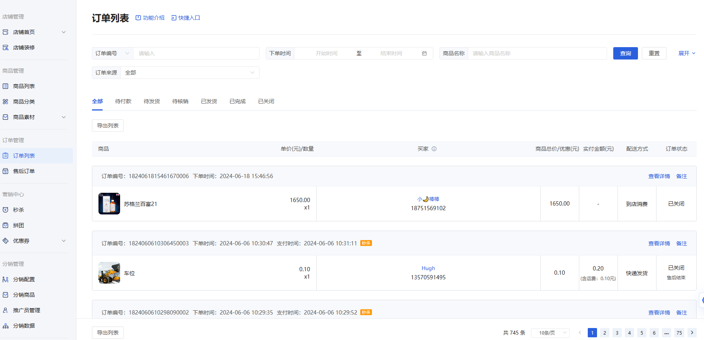Screen dimensions: 704x340
Task: Open 查看详情 for order 1824061815461670006
Action: pos(659,176)
